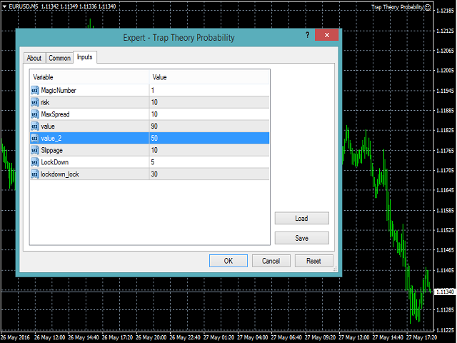
Task: Select the LockDown variable name
Action: point(55,162)
